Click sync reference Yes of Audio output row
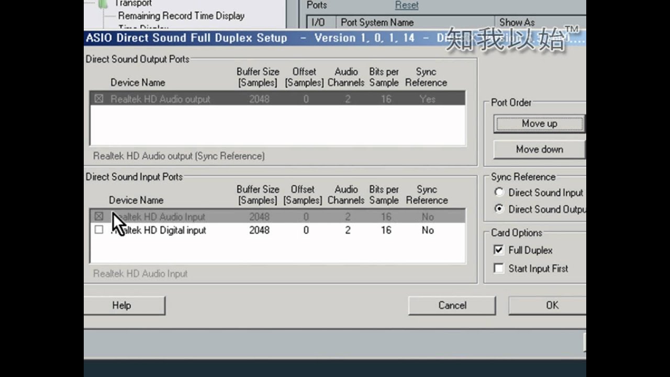 tap(428, 99)
